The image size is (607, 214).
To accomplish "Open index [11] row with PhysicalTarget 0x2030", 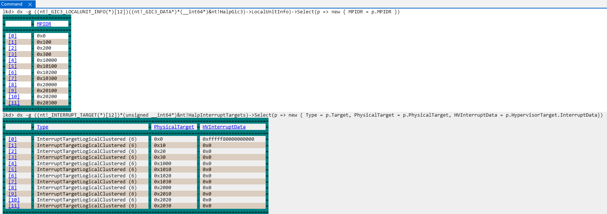I will (14, 206).
